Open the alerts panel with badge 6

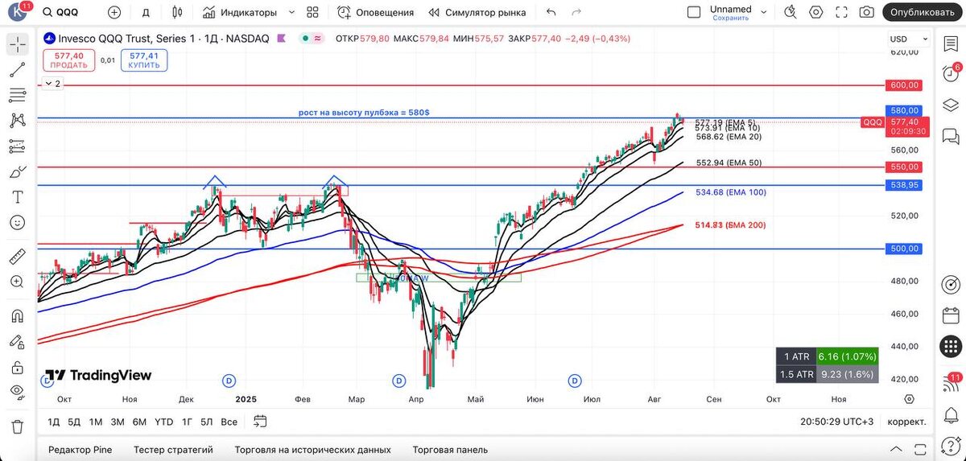point(951,73)
